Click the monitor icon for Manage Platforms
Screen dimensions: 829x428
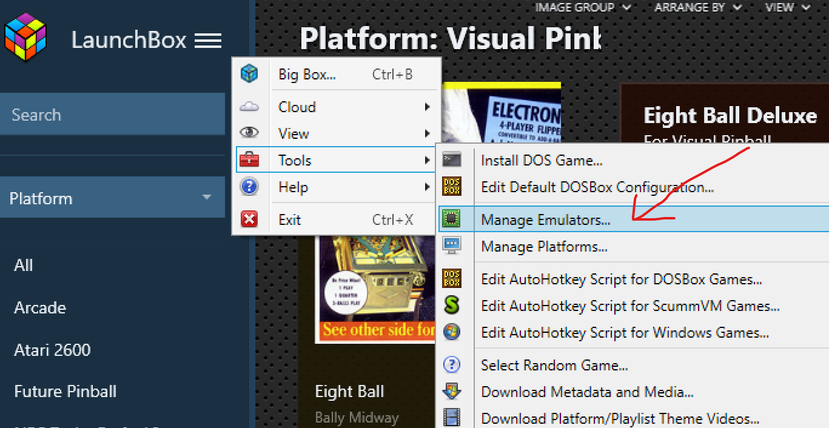point(452,246)
